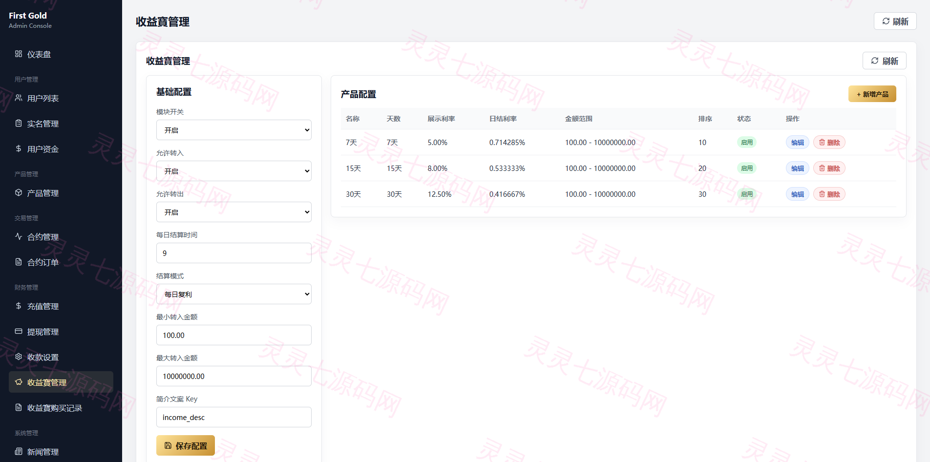This screenshot has height=462, width=930.
Task: Open the 结算模式 dropdown
Action: (234, 294)
